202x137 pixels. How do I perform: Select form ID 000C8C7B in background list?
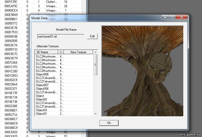[x=11, y=28]
